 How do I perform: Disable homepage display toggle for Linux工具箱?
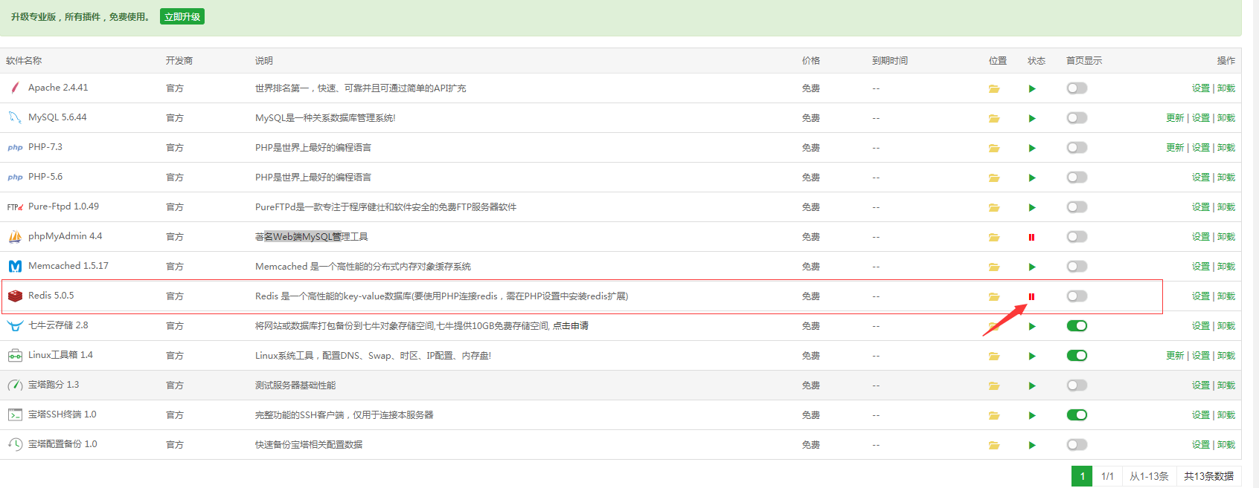[x=1077, y=356]
